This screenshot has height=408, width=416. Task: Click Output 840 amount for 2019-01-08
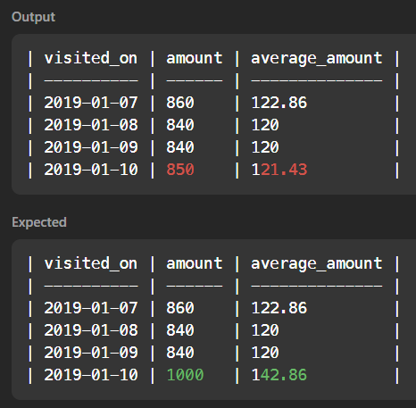(180, 125)
